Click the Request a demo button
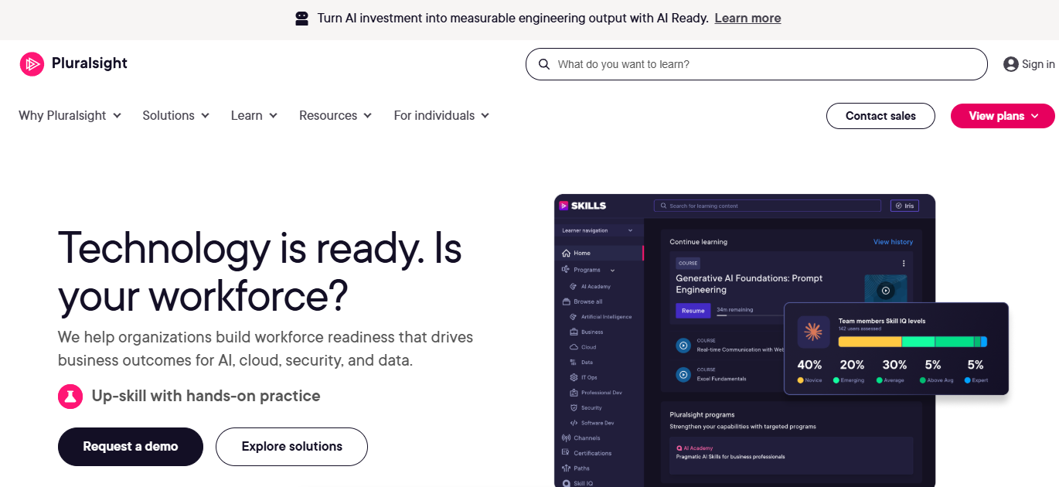 tap(131, 447)
